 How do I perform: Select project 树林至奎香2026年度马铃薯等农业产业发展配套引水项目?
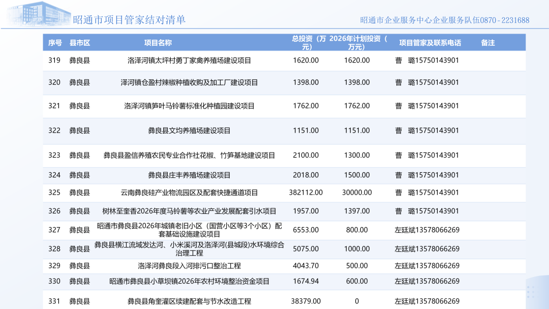[189, 211]
